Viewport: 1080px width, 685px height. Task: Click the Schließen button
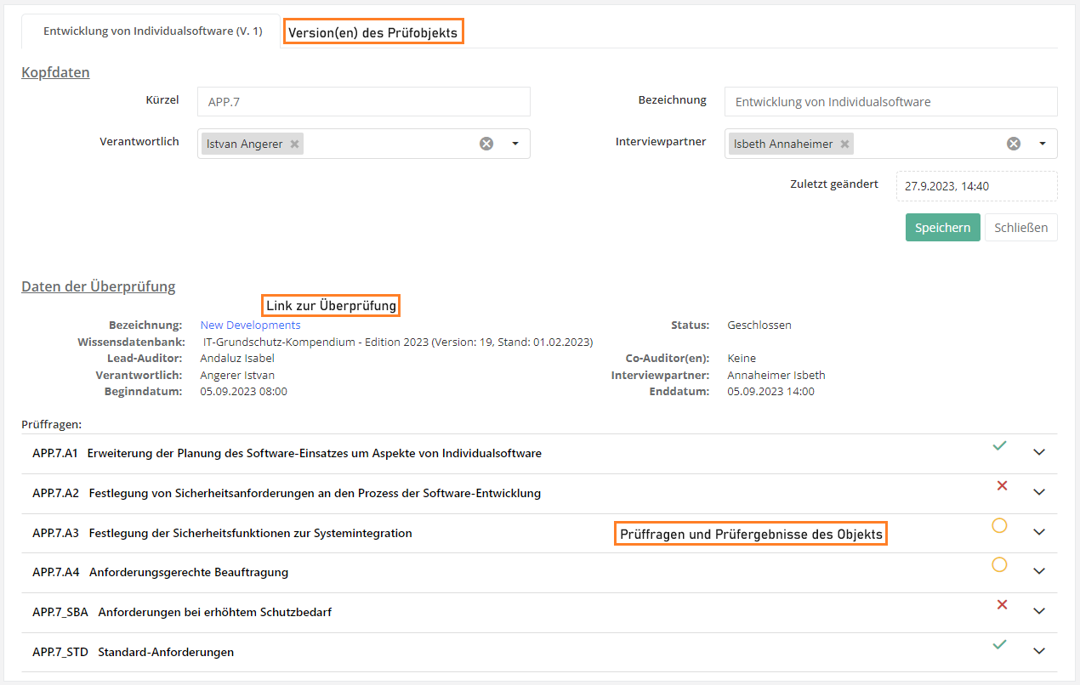1020,228
